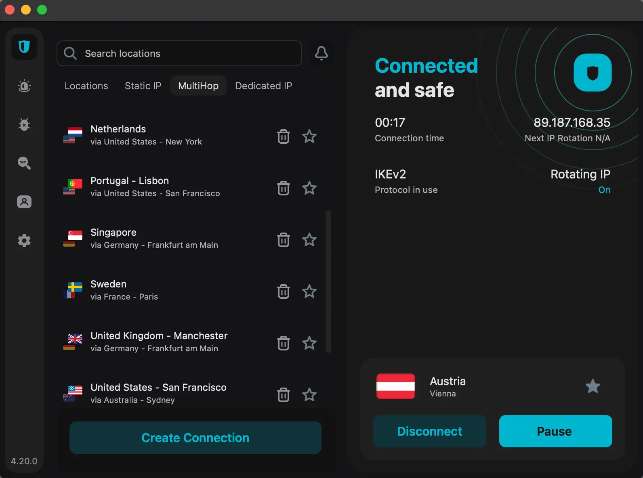Click the Surfshark shield logo in the sidebar
The image size is (643, 478).
(x=24, y=47)
